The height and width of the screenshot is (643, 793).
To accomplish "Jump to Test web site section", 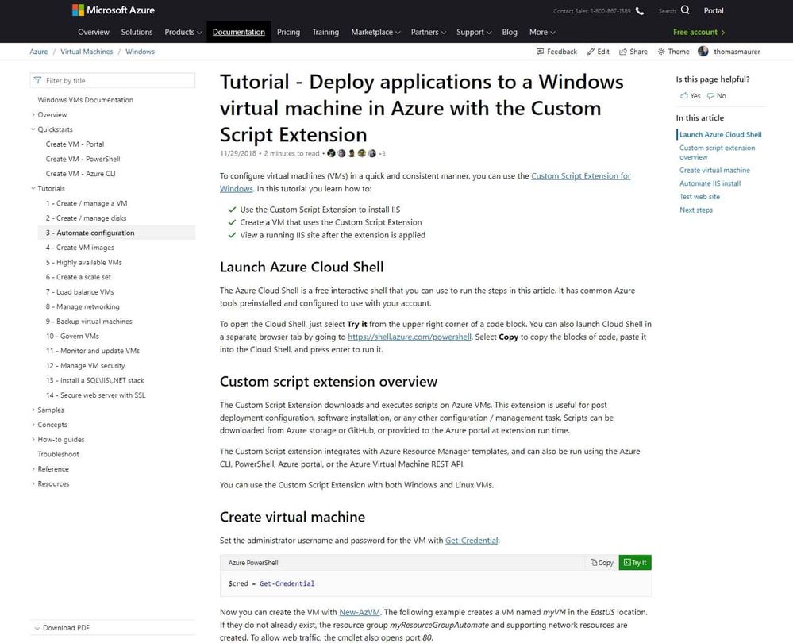I will [699, 196].
